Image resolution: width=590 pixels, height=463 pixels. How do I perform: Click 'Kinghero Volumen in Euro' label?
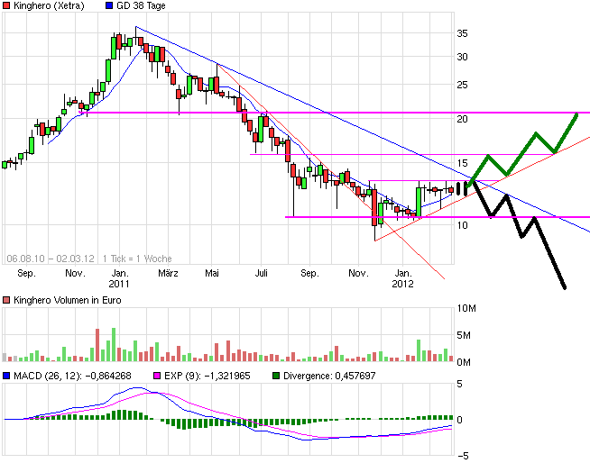68,300
